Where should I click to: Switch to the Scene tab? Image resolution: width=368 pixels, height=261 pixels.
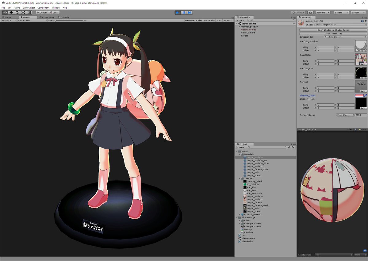(x=6, y=17)
